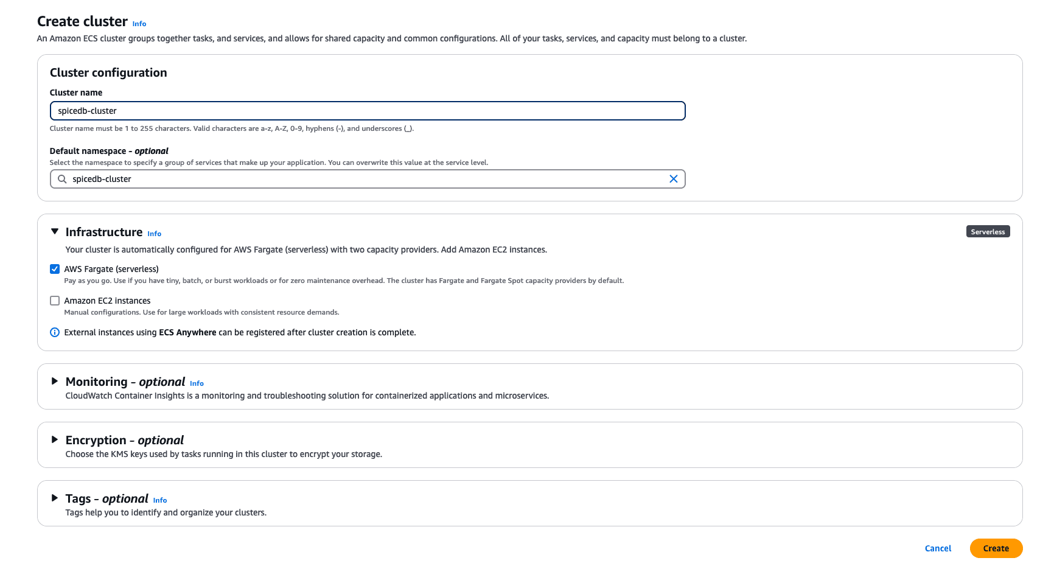This screenshot has height=583, width=1054.
Task: Click the magnifier icon in namespace field
Action: 61,179
